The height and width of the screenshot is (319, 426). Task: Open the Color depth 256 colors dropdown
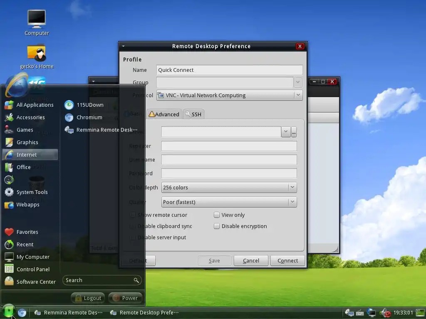(x=229, y=187)
